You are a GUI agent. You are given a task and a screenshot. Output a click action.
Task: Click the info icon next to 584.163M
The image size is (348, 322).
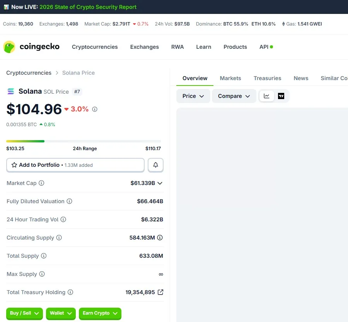tap(160, 238)
